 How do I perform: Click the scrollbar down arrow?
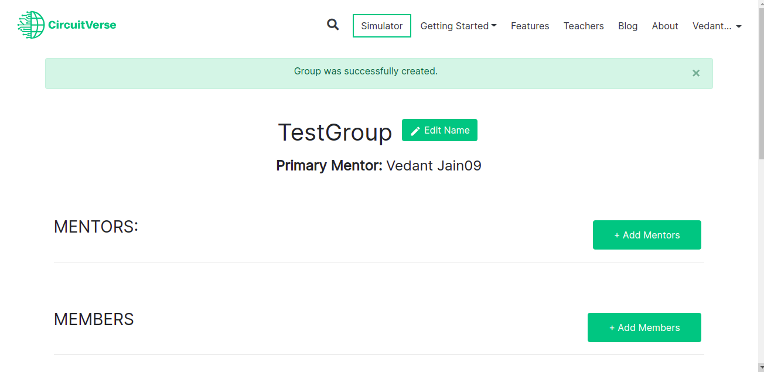click(760, 367)
